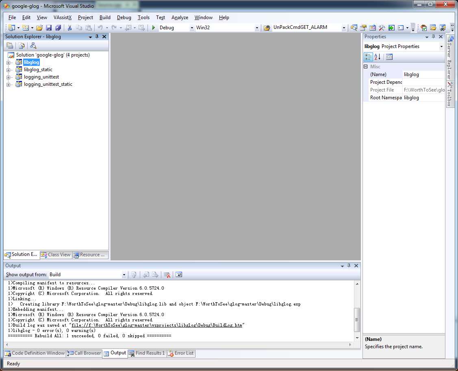458x371 pixels.
Task: Open the libglog Project Properties object dropdown
Action: pyautogui.click(x=441, y=46)
